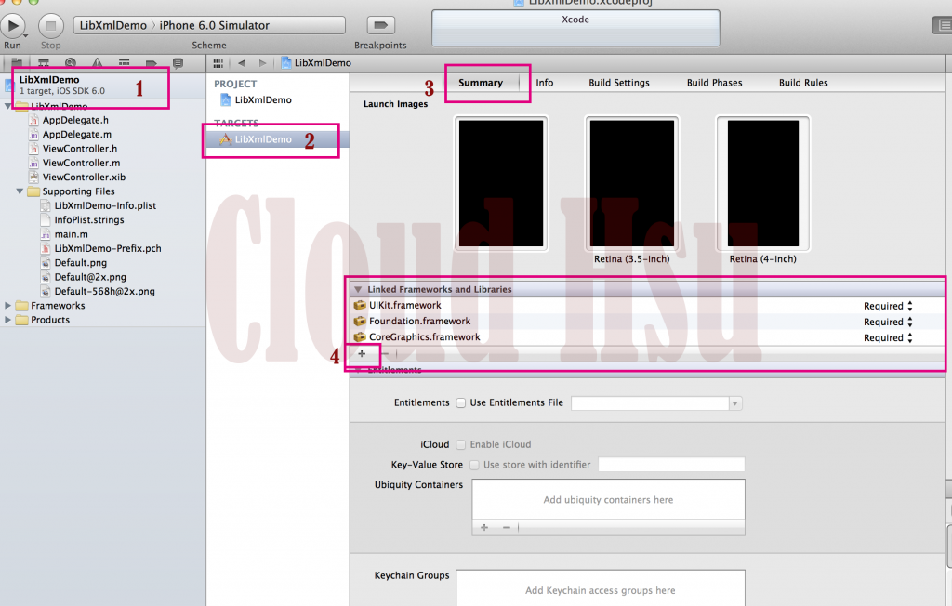Select LibXmlDemo under PROJECT
This screenshot has width=952, height=606.
[263, 99]
